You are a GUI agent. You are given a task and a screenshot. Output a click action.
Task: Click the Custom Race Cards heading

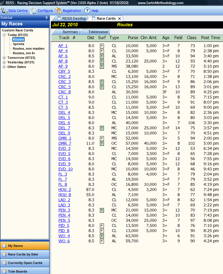tap(17, 31)
